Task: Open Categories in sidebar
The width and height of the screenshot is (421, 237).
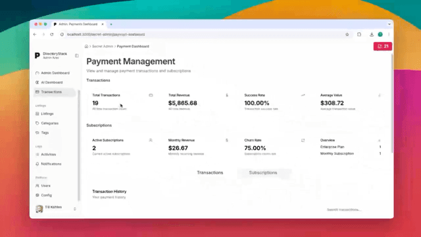Action: tap(47, 123)
